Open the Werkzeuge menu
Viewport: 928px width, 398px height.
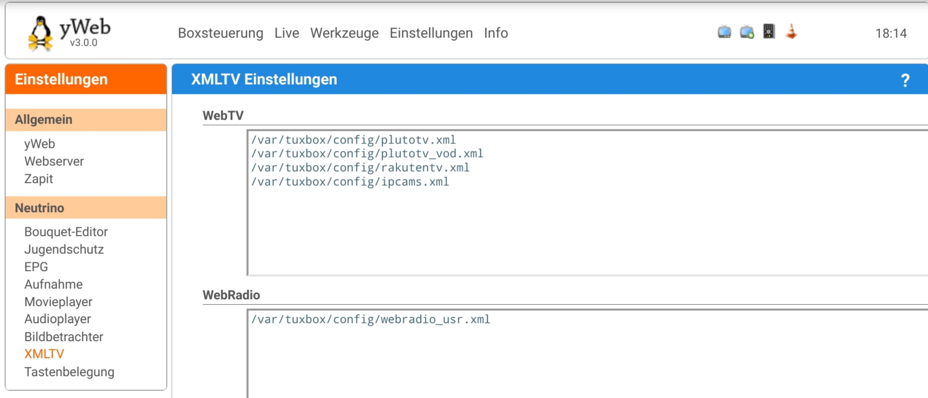click(344, 33)
